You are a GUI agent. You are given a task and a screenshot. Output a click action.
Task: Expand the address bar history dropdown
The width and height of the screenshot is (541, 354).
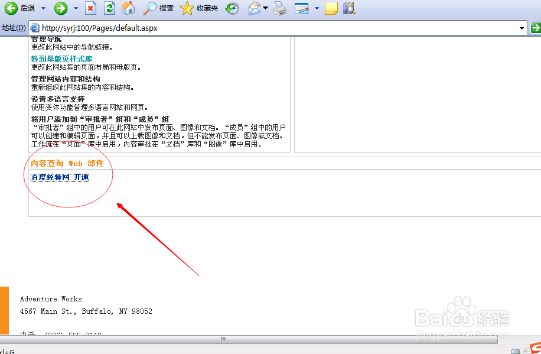pos(522,28)
